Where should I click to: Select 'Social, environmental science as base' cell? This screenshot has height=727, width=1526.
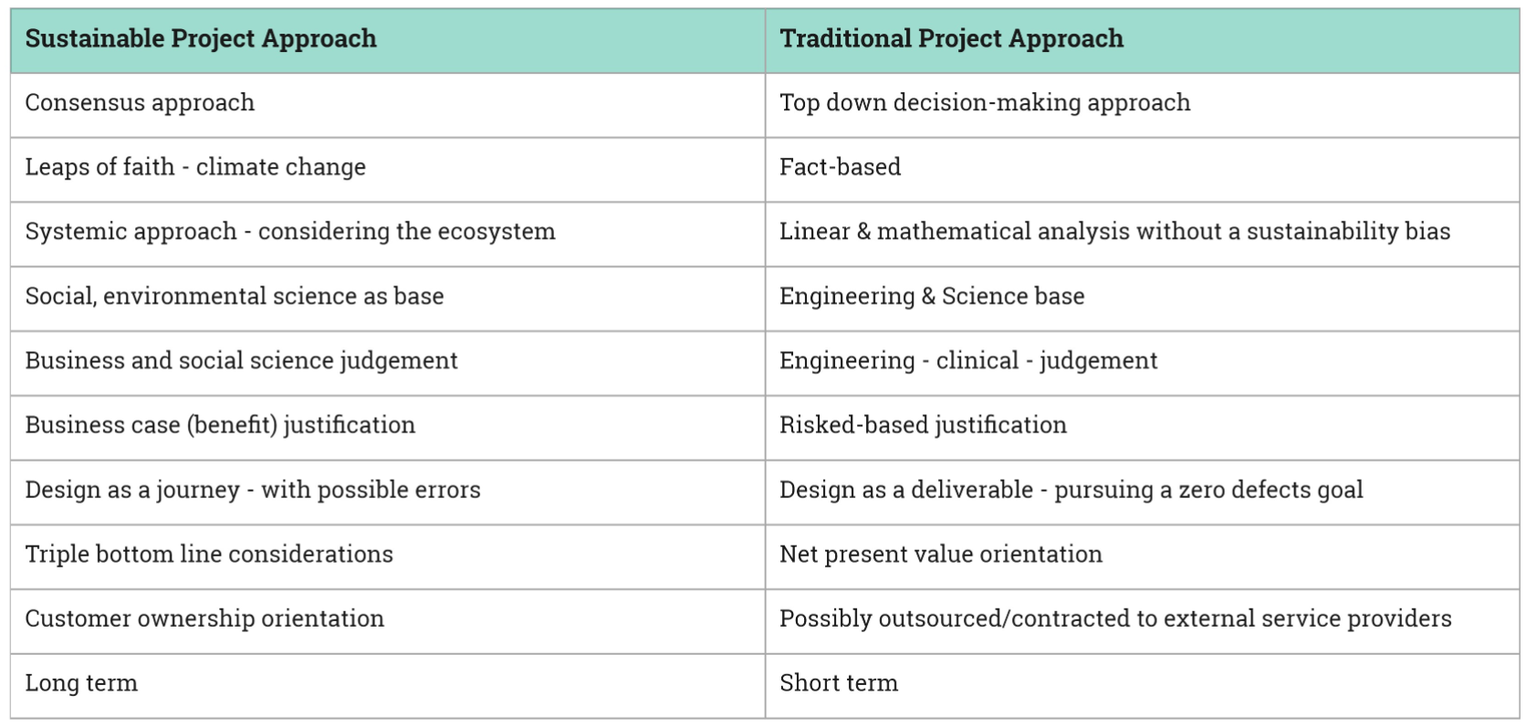235,297
